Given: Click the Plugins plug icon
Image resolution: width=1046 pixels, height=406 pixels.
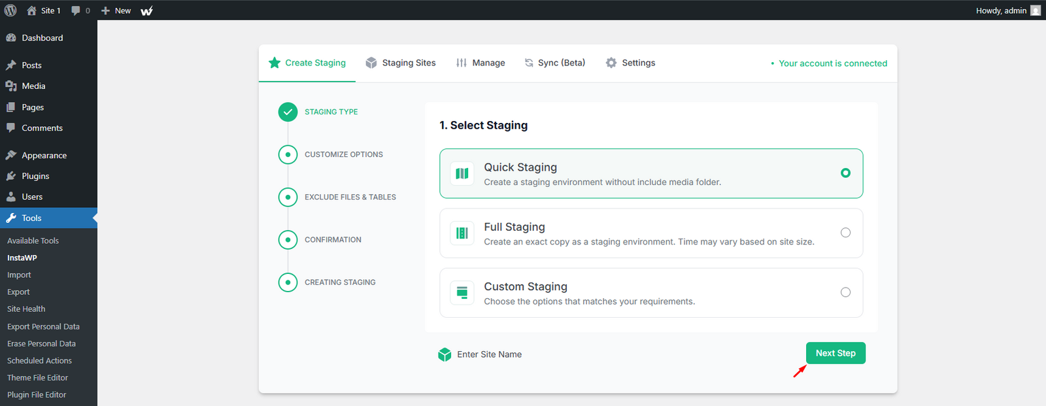Looking at the screenshot, I should (11, 177).
